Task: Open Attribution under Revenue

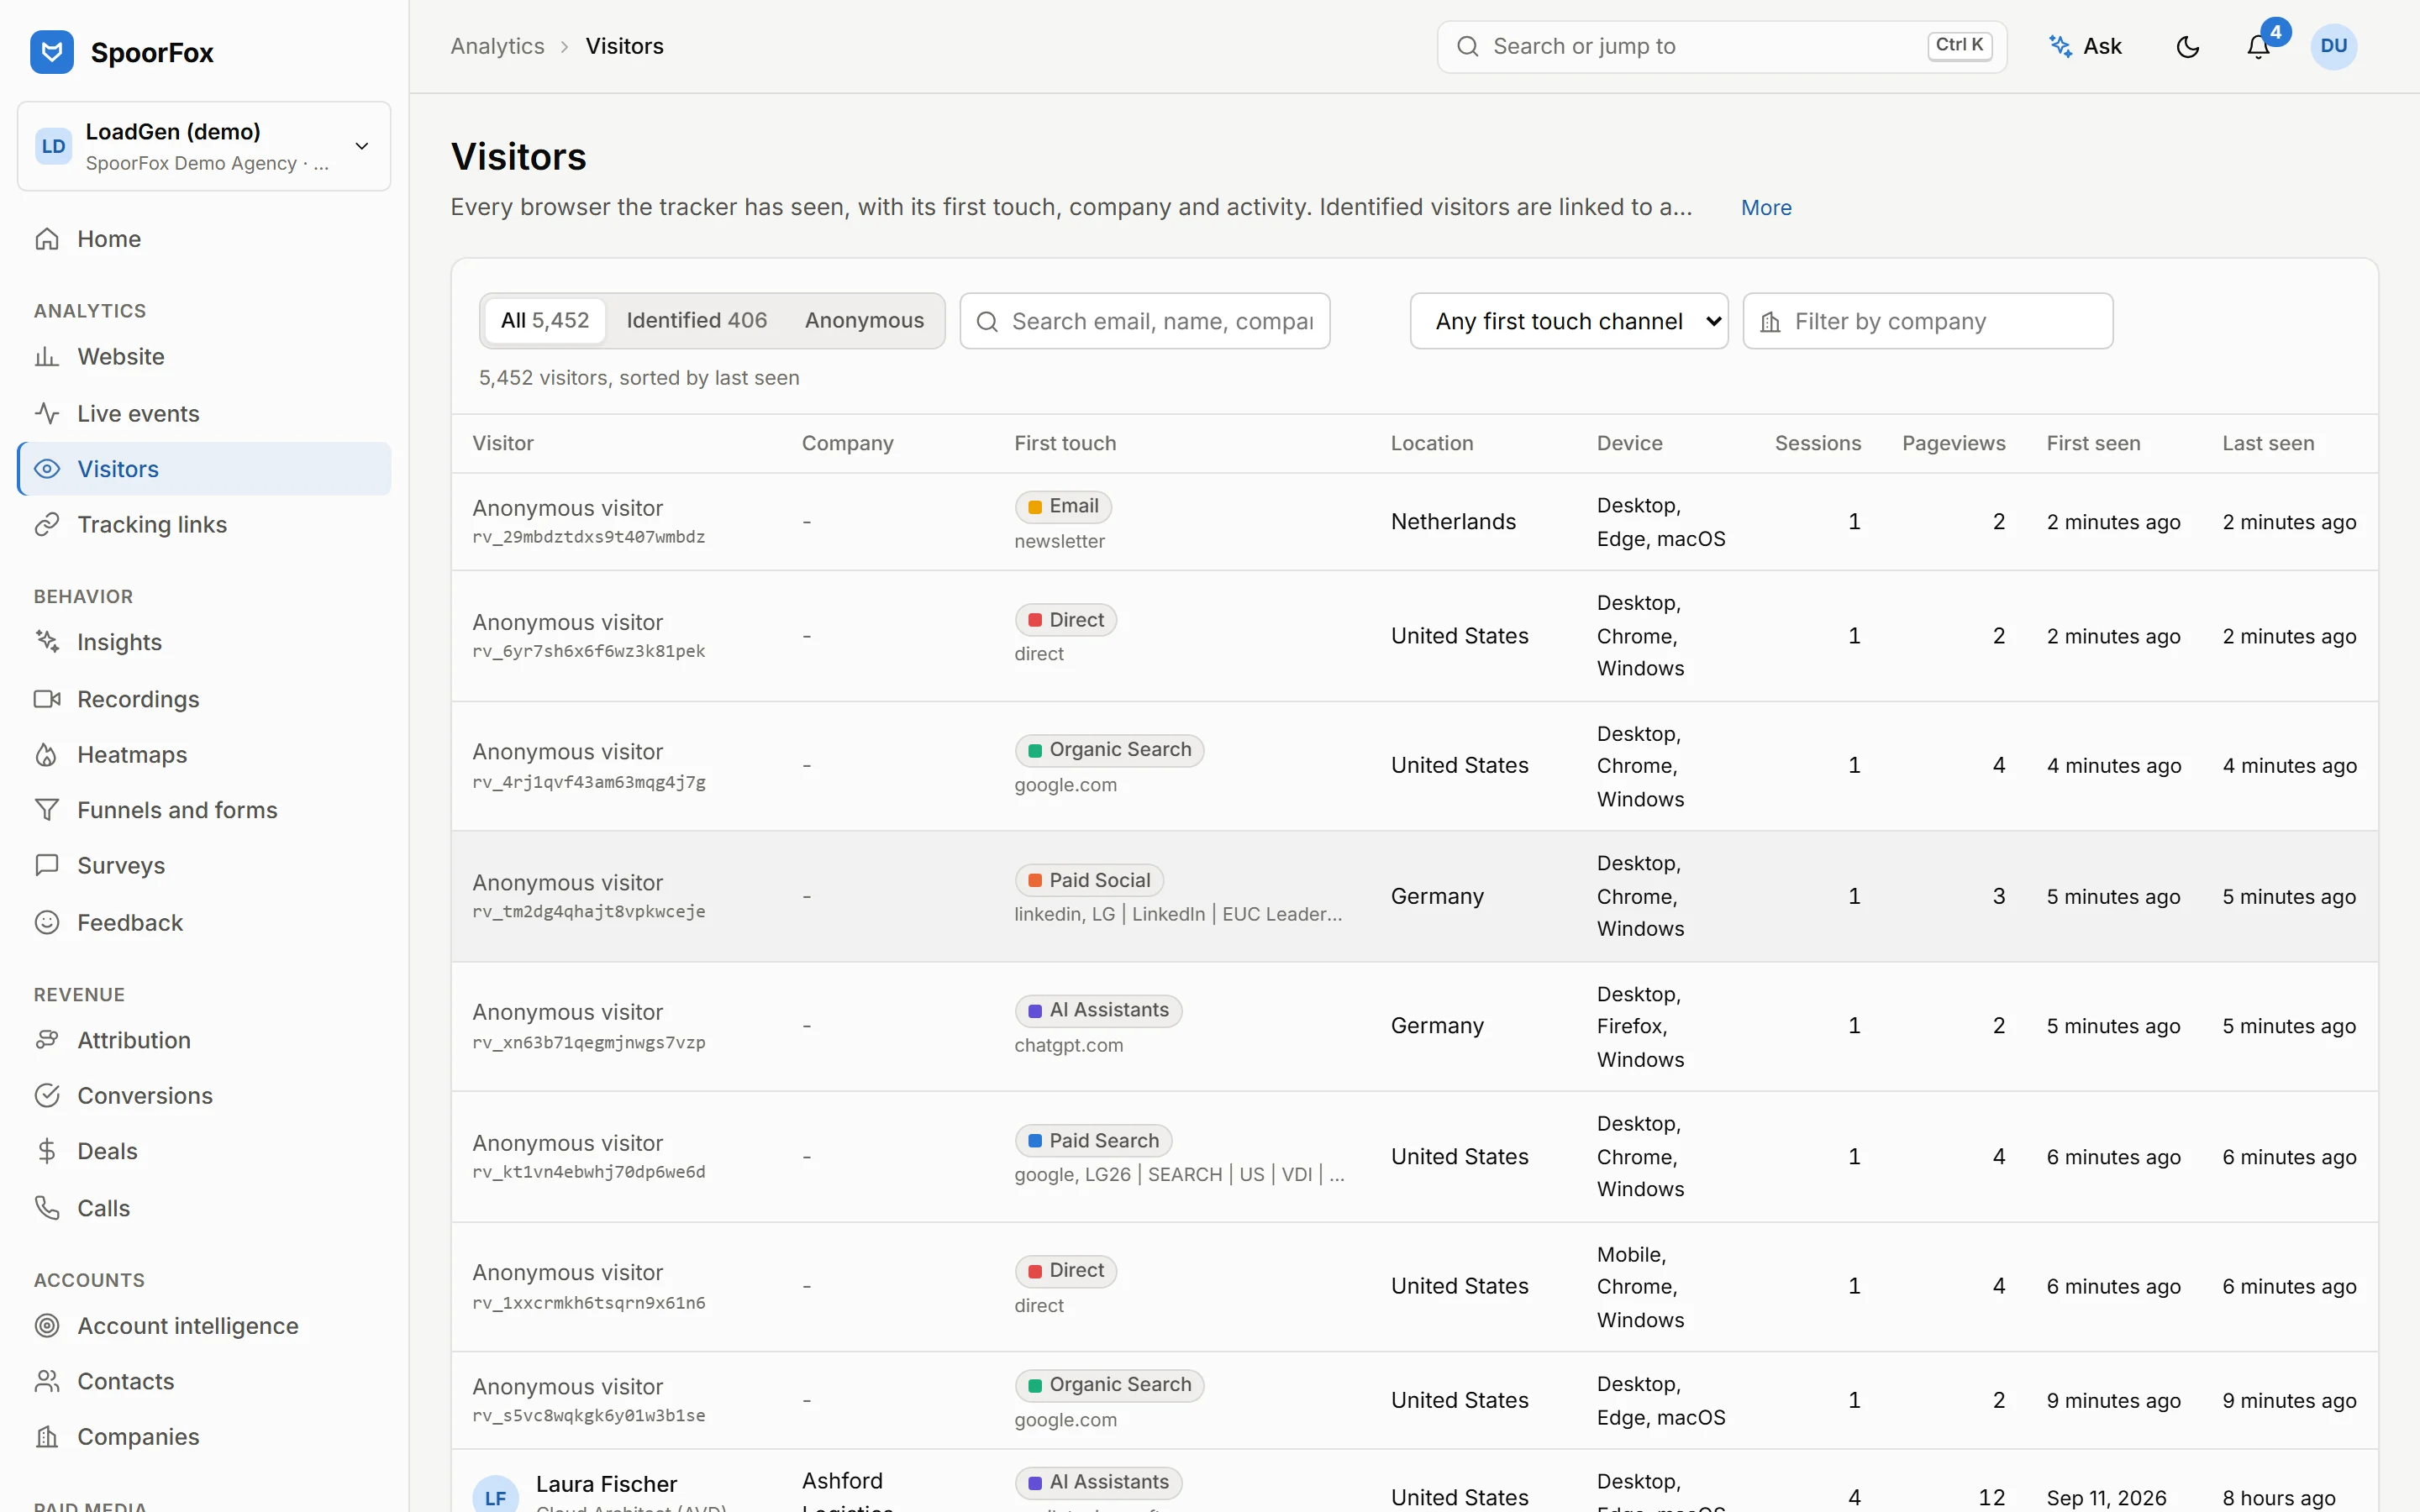Action: point(204,1040)
